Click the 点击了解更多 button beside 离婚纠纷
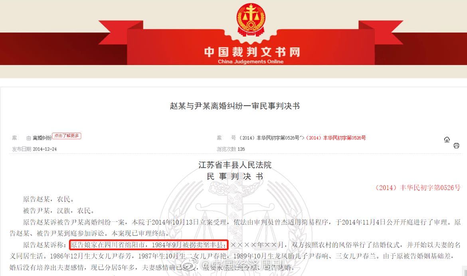This screenshot has height=276, width=467. (66, 136)
